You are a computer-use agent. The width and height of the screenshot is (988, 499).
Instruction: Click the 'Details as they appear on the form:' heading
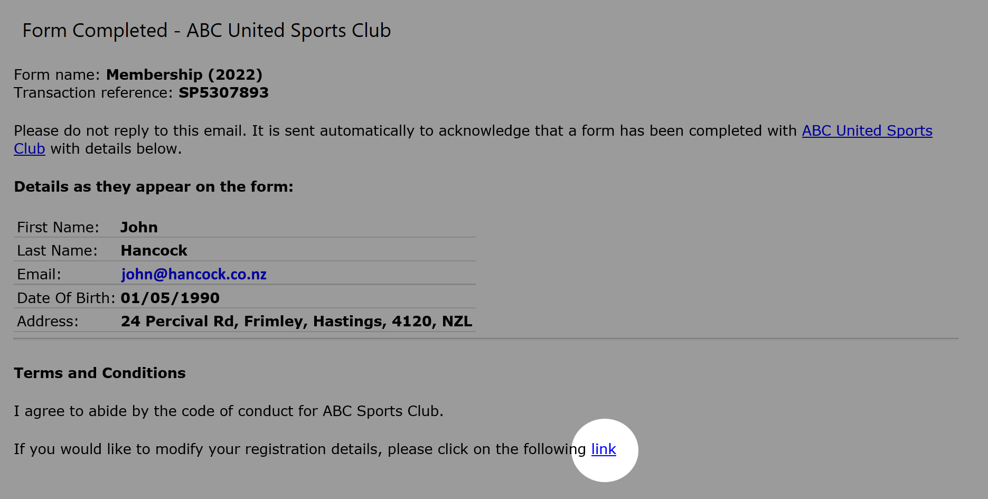(x=154, y=187)
